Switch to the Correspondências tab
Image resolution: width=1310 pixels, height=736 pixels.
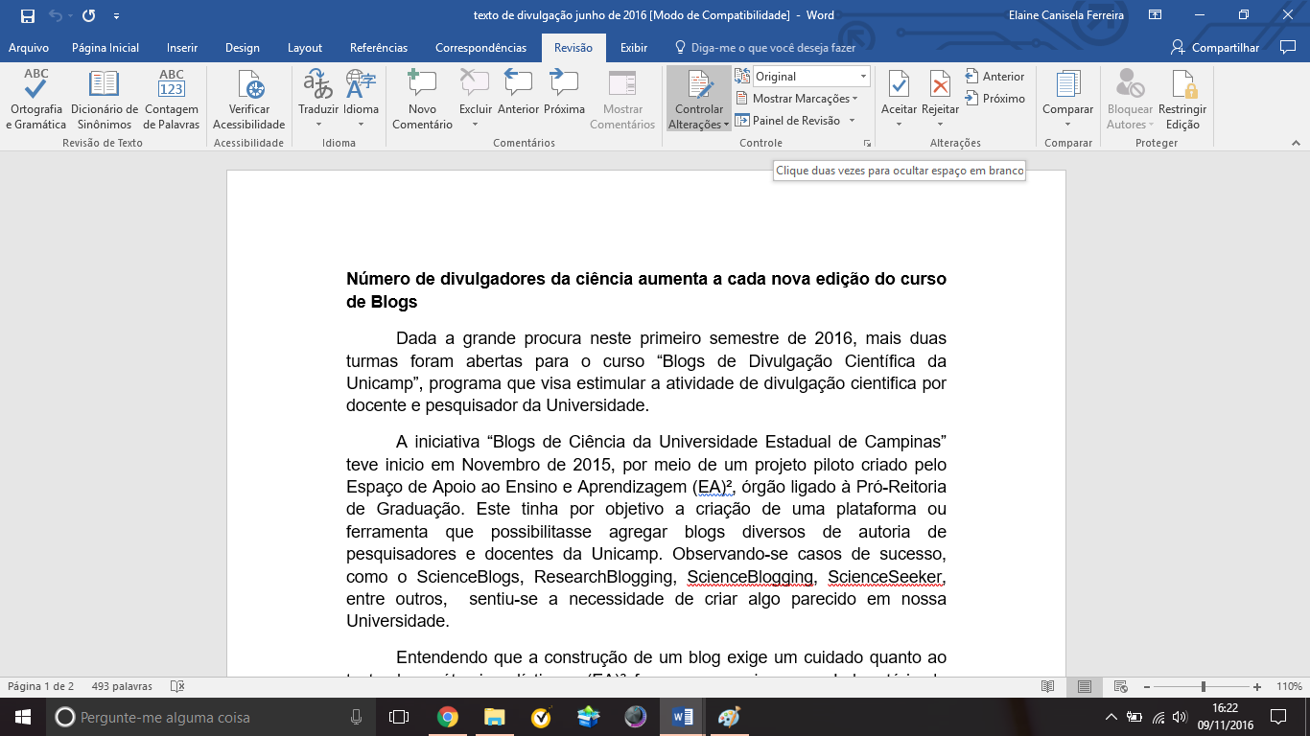pos(480,48)
